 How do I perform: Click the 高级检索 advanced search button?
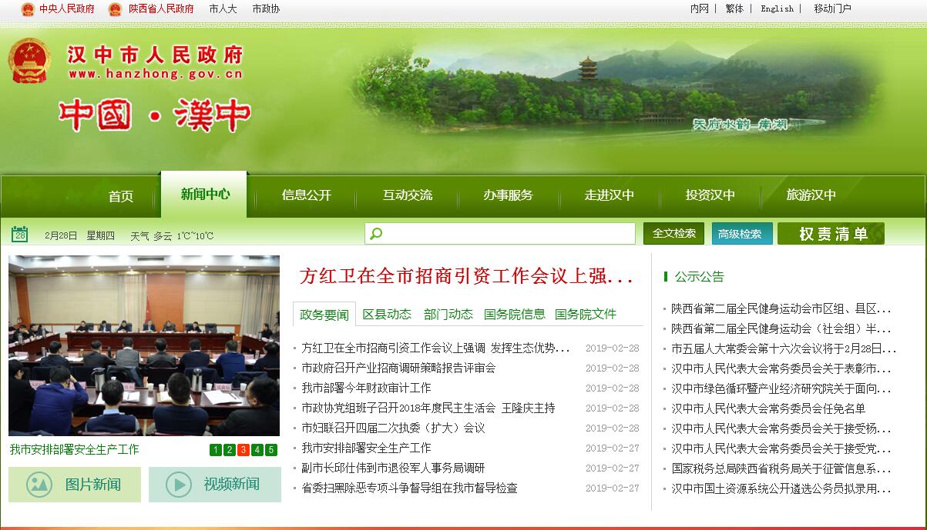click(740, 234)
